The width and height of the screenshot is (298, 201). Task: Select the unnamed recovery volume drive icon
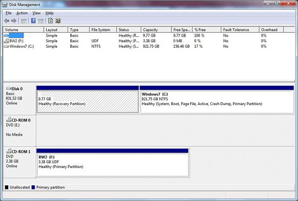[x=6, y=35]
